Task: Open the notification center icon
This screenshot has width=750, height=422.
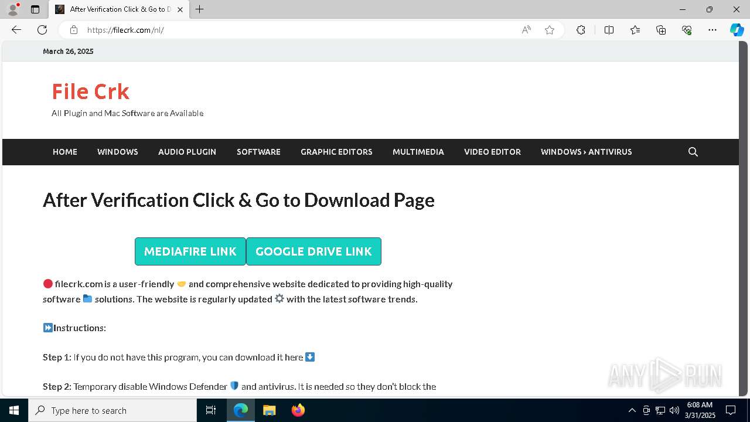Action: [x=731, y=410]
